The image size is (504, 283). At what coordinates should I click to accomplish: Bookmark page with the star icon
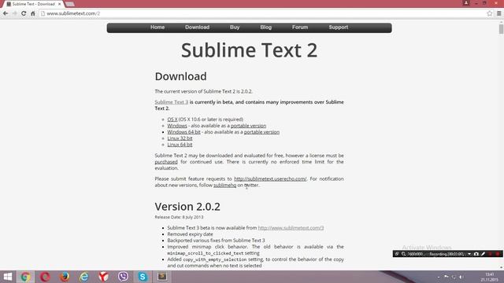click(x=490, y=13)
